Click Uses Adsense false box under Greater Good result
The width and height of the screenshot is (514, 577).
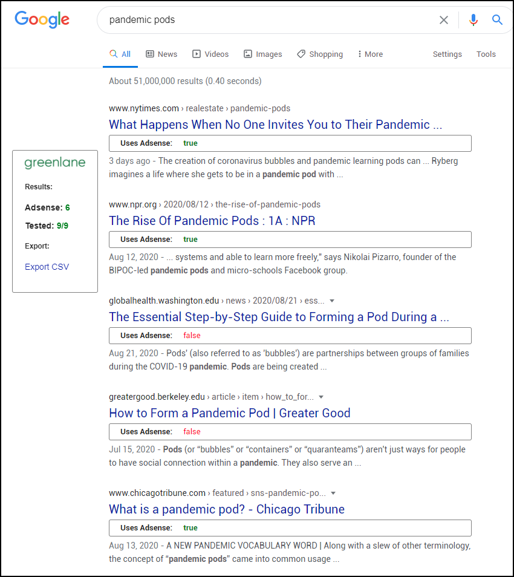[x=290, y=432]
